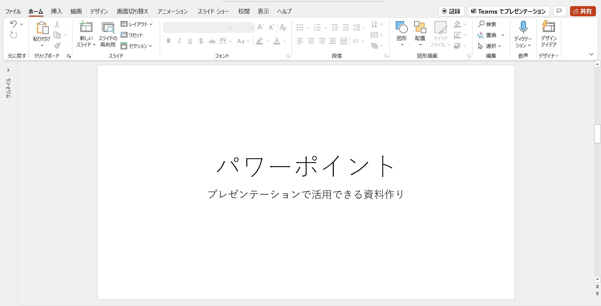Click the Undo arrow icon
This screenshot has height=306, width=601.
pos(13,24)
